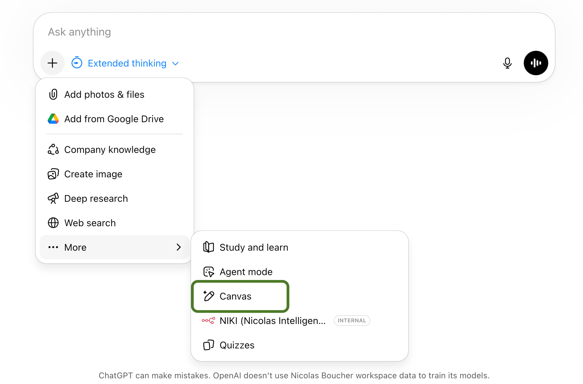The width and height of the screenshot is (583, 384).
Task: Click the microphone dictation icon
Action: click(x=507, y=63)
